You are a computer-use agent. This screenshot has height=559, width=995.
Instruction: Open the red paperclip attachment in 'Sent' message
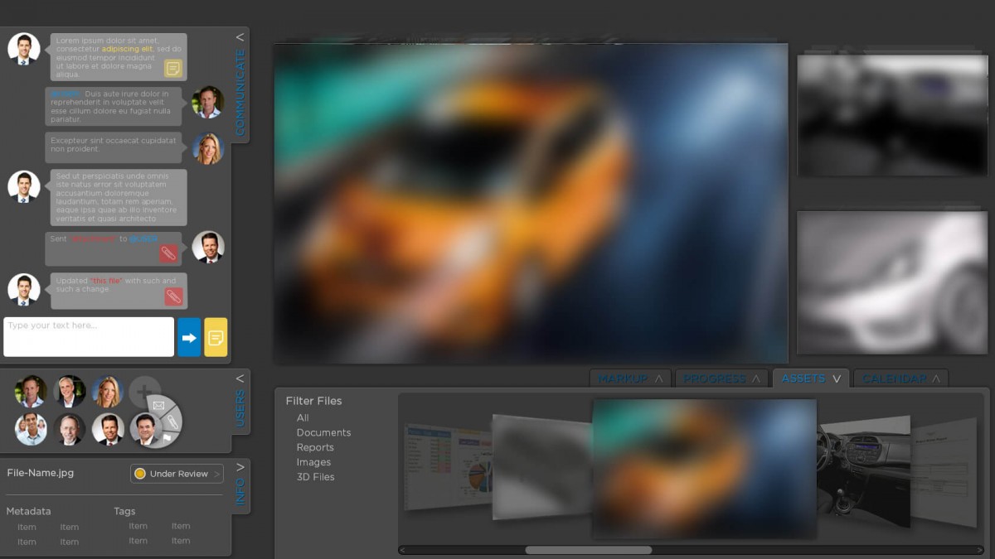(x=168, y=253)
